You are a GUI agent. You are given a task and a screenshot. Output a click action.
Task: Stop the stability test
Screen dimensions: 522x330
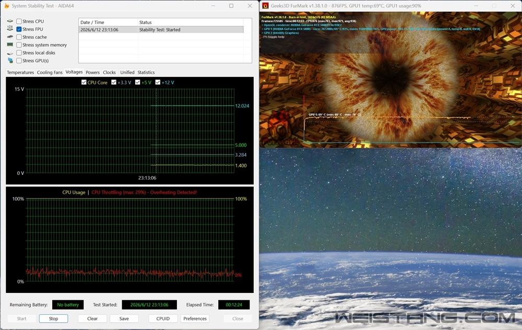tap(54, 319)
